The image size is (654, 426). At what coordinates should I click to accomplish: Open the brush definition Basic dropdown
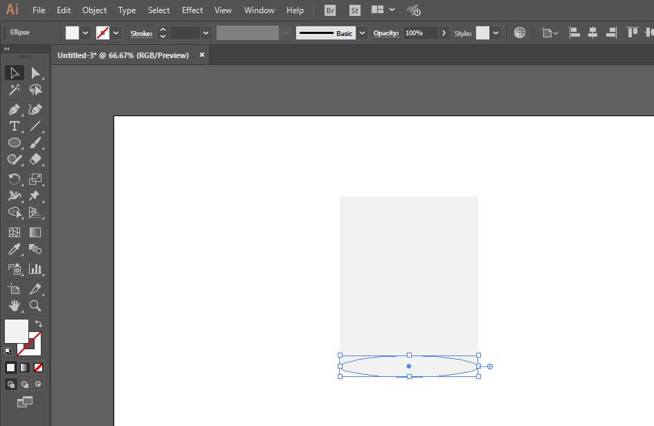(361, 33)
